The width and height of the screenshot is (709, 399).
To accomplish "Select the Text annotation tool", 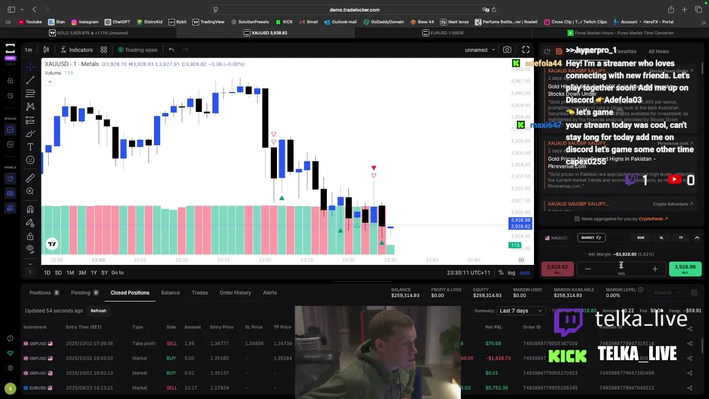I will (x=30, y=147).
